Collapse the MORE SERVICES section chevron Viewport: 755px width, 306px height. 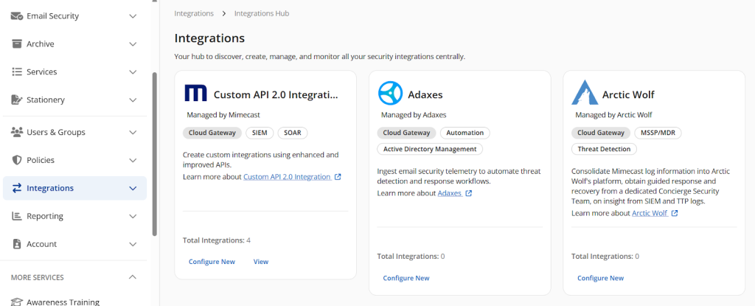[x=133, y=277]
